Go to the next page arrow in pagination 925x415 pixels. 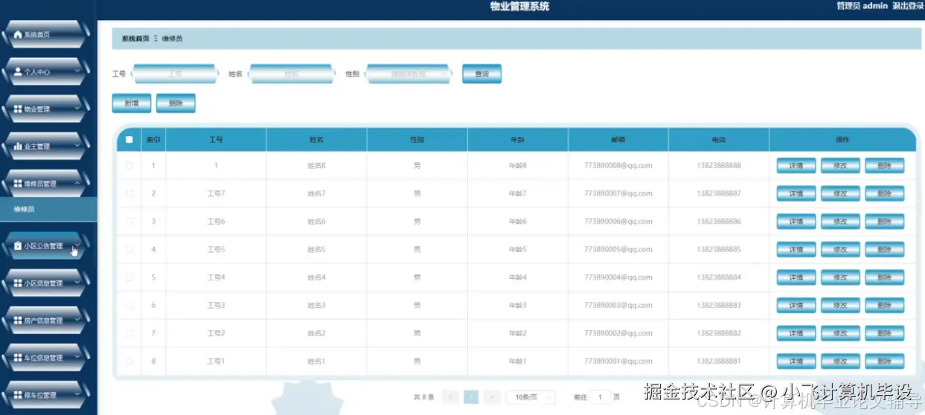point(492,397)
